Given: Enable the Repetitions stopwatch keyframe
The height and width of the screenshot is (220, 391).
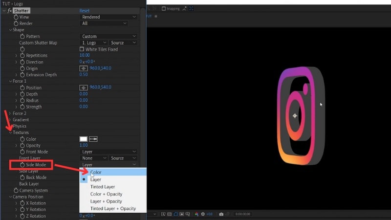Looking at the screenshot, I should click(x=22, y=55).
